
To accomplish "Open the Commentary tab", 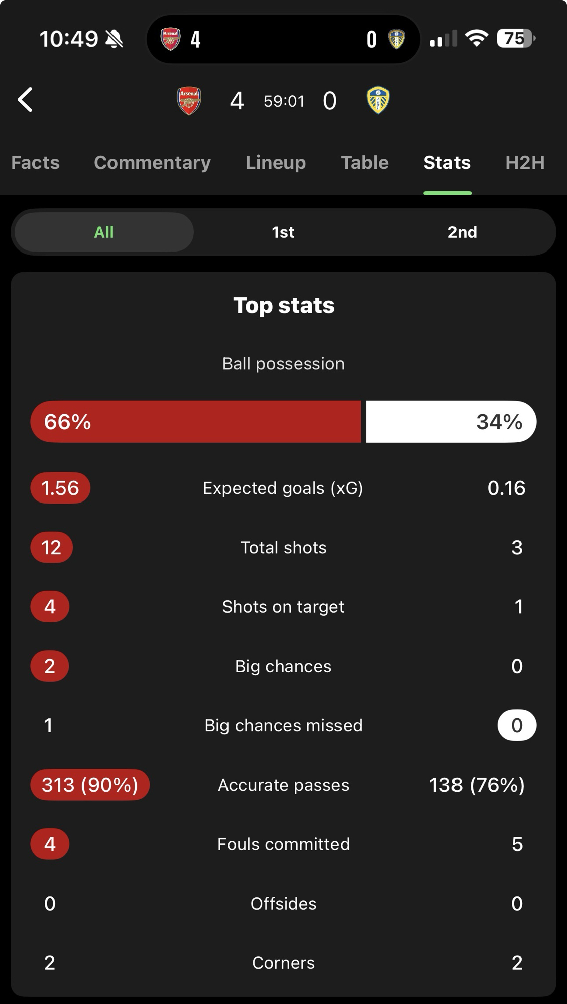I will (152, 163).
